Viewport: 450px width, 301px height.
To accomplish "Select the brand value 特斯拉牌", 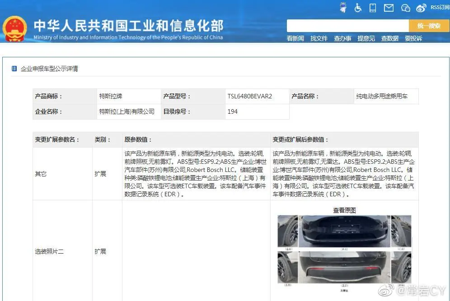I will 111,96.
